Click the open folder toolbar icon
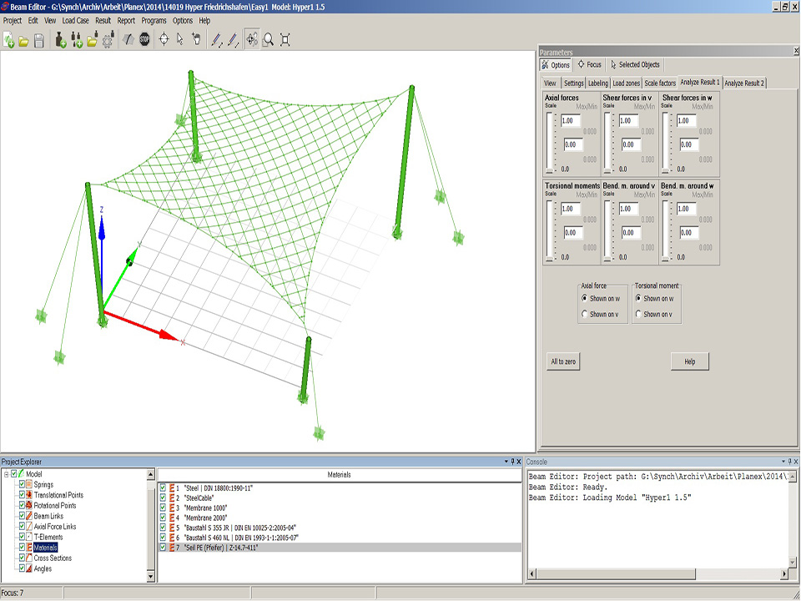 [x=23, y=39]
